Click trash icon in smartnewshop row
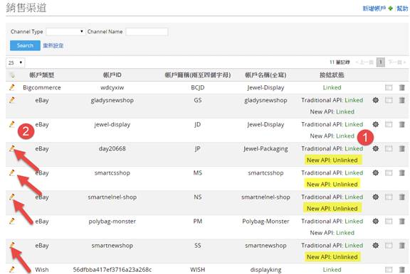Screen dimensions: 410x274 (402, 246)
